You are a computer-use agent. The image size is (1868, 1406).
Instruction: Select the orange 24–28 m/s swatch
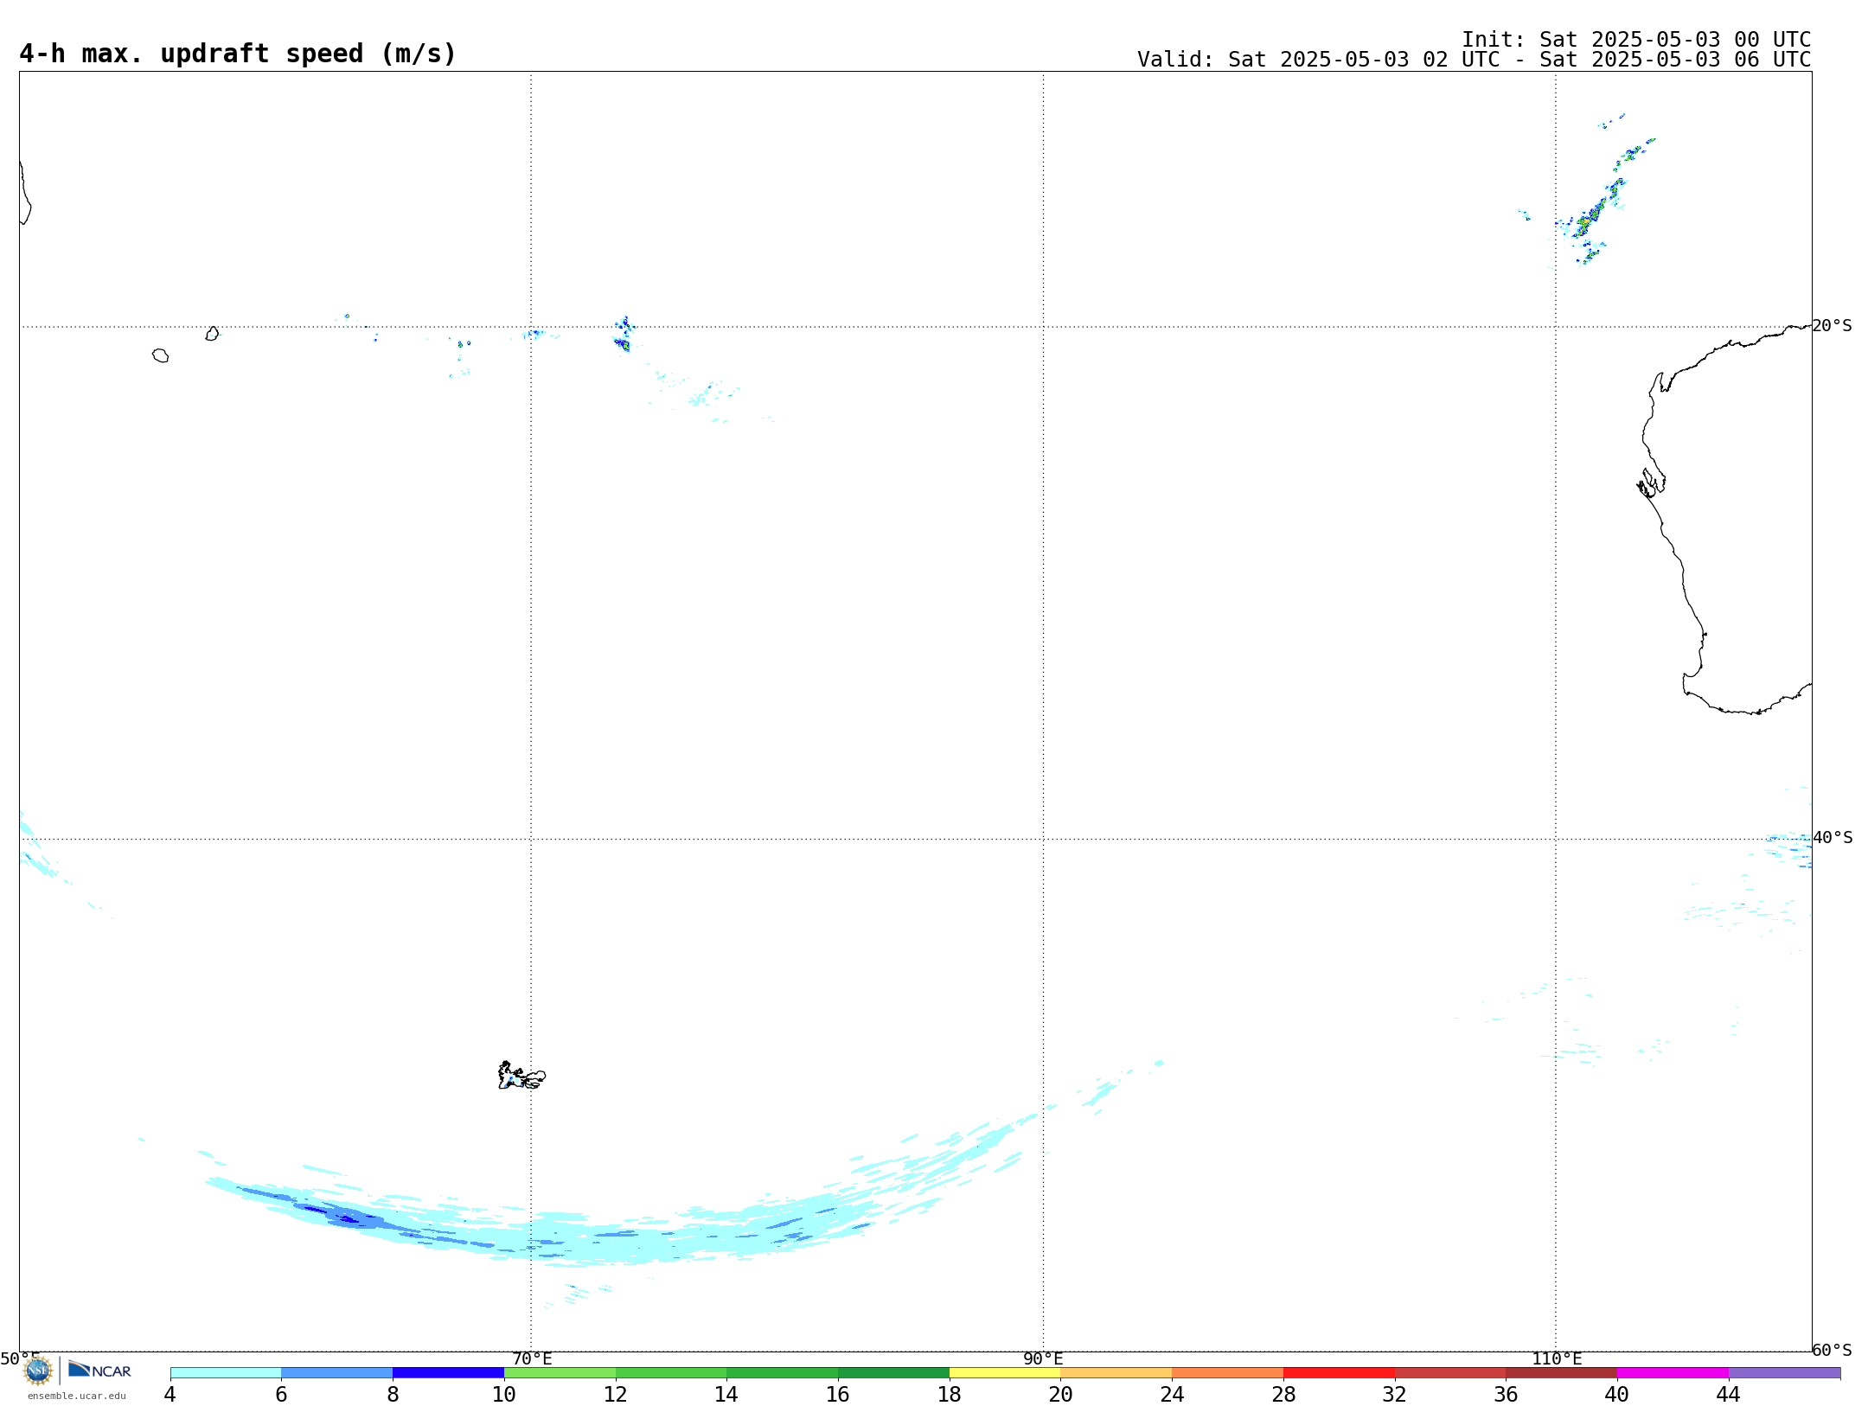click(x=1228, y=1373)
